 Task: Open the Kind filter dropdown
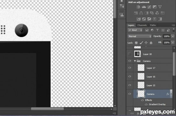point(135,30)
